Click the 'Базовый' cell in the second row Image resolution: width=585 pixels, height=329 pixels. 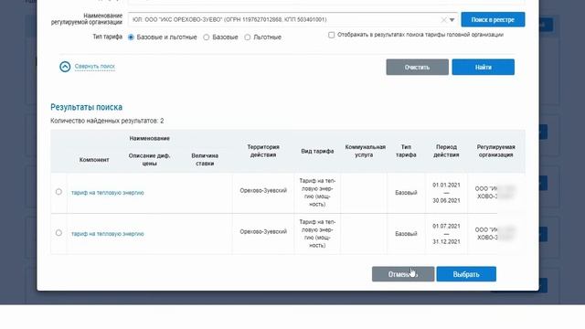click(406, 234)
